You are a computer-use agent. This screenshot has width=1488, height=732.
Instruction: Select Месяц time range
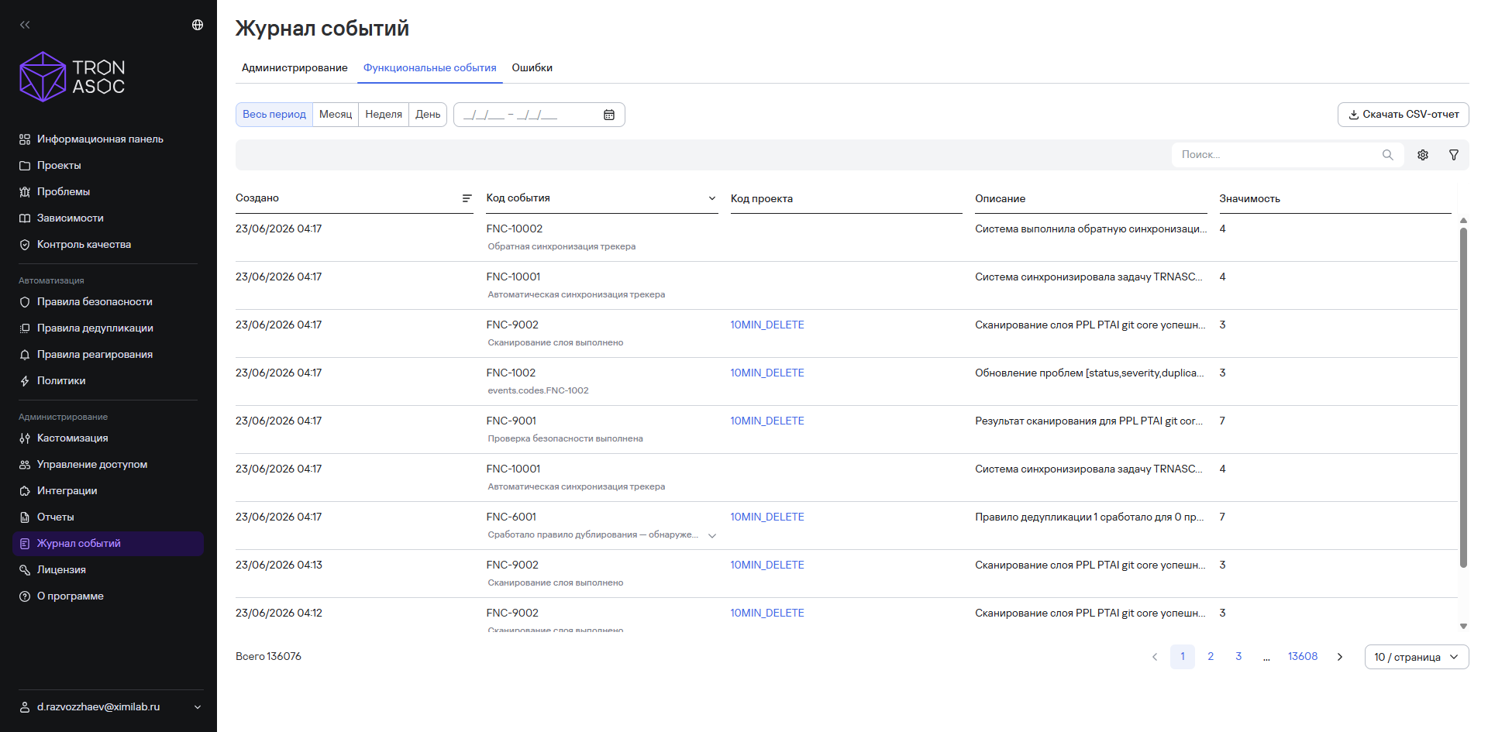coord(336,115)
